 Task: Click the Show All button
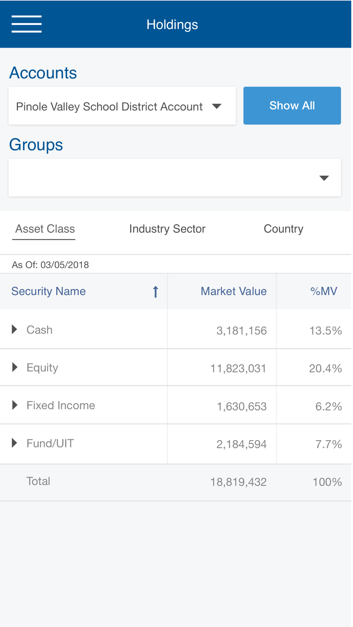[x=292, y=106]
